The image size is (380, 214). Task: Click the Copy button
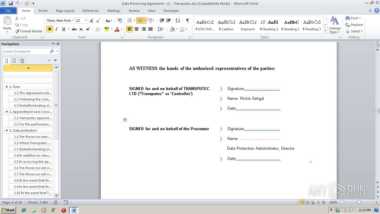tap(21, 25)
